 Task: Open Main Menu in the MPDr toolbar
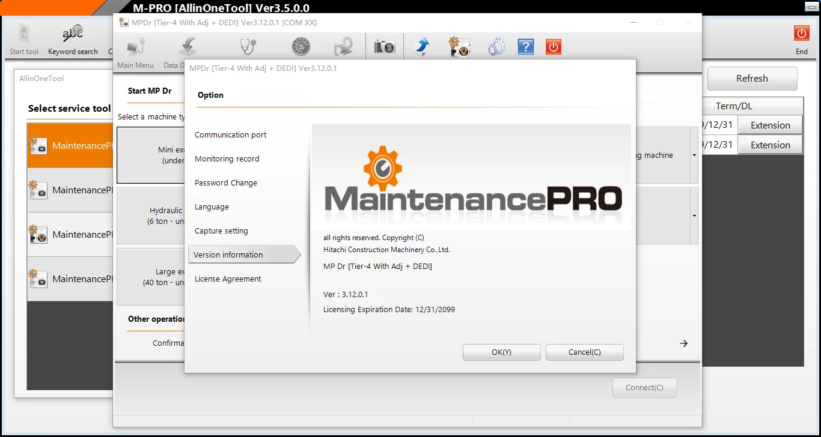pyautogui.click(x=135, y=53)
